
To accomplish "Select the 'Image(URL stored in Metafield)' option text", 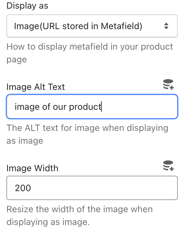I will [x=78, y=26].
